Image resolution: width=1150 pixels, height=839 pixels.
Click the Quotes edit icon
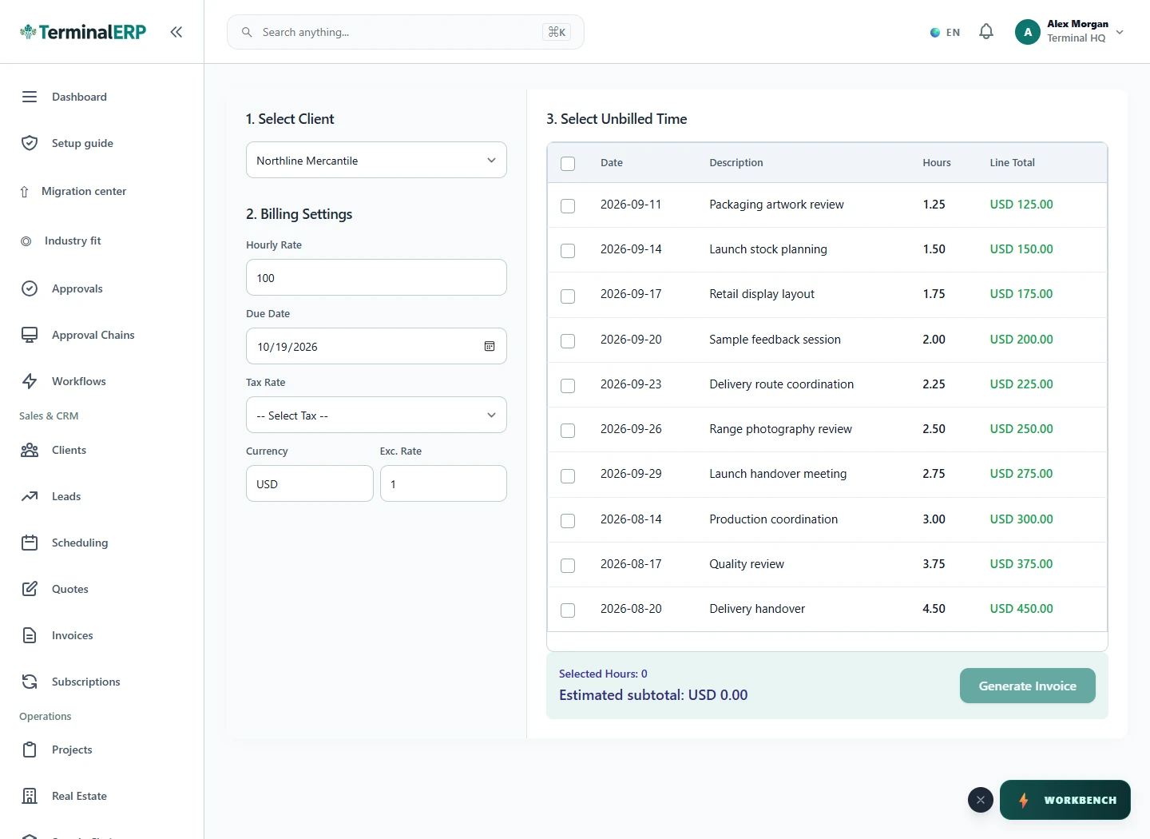pos(30,589)
